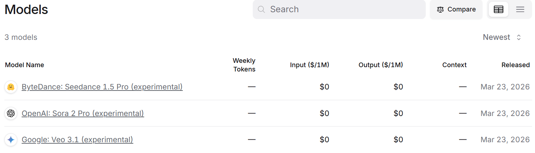Click the Context column header
This screenshot has width=535, height=153.
click(454, 65)
